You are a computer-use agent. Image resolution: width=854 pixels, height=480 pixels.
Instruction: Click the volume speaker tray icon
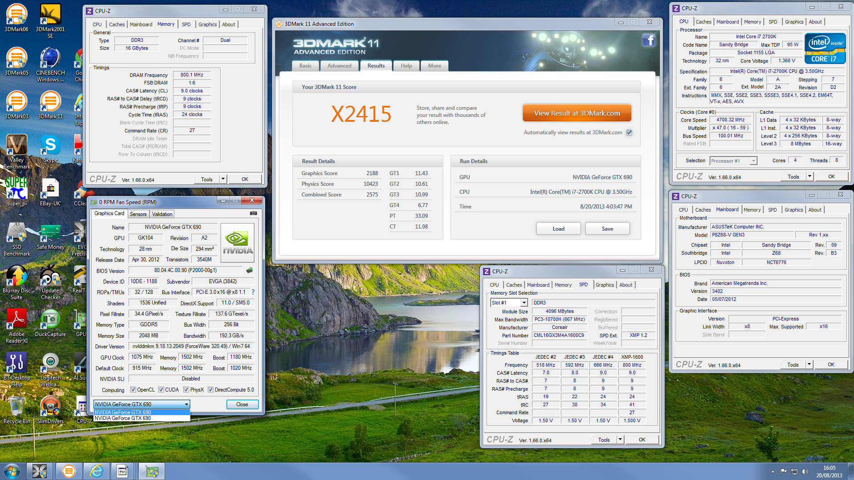pos(805,472)
